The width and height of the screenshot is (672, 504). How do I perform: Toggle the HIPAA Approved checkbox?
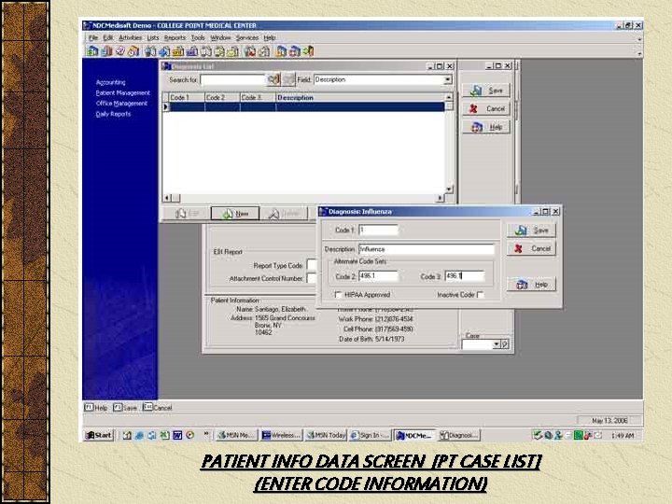tap(338, 295)
